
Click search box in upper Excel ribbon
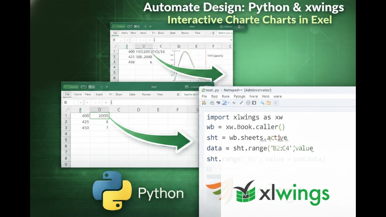coord(225,33)
